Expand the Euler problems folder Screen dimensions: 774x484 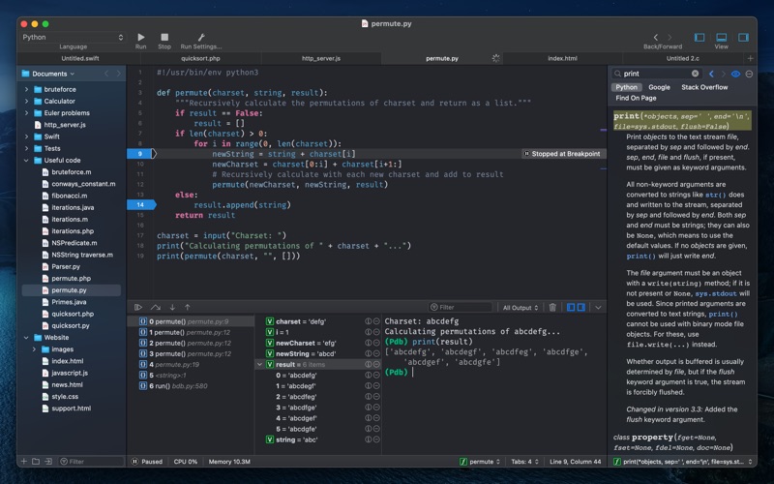[26, 113]
